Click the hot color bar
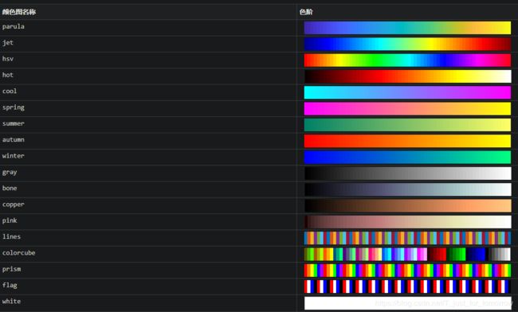Image resolution: width=518 pixels, height=312 pixels. click(x=407, y=76)
